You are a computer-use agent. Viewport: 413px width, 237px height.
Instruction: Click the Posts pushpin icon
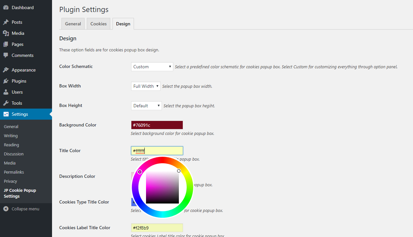point(6,22)
